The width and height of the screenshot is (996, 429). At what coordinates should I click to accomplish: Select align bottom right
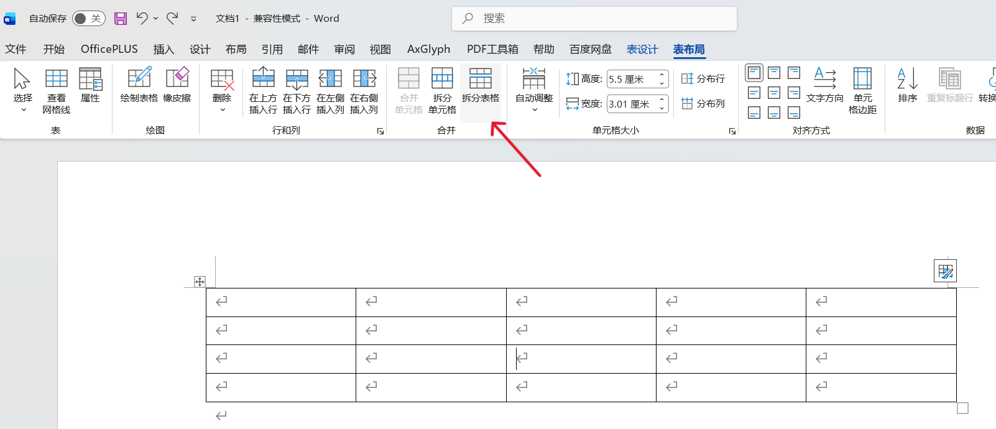tap(794, 113)
